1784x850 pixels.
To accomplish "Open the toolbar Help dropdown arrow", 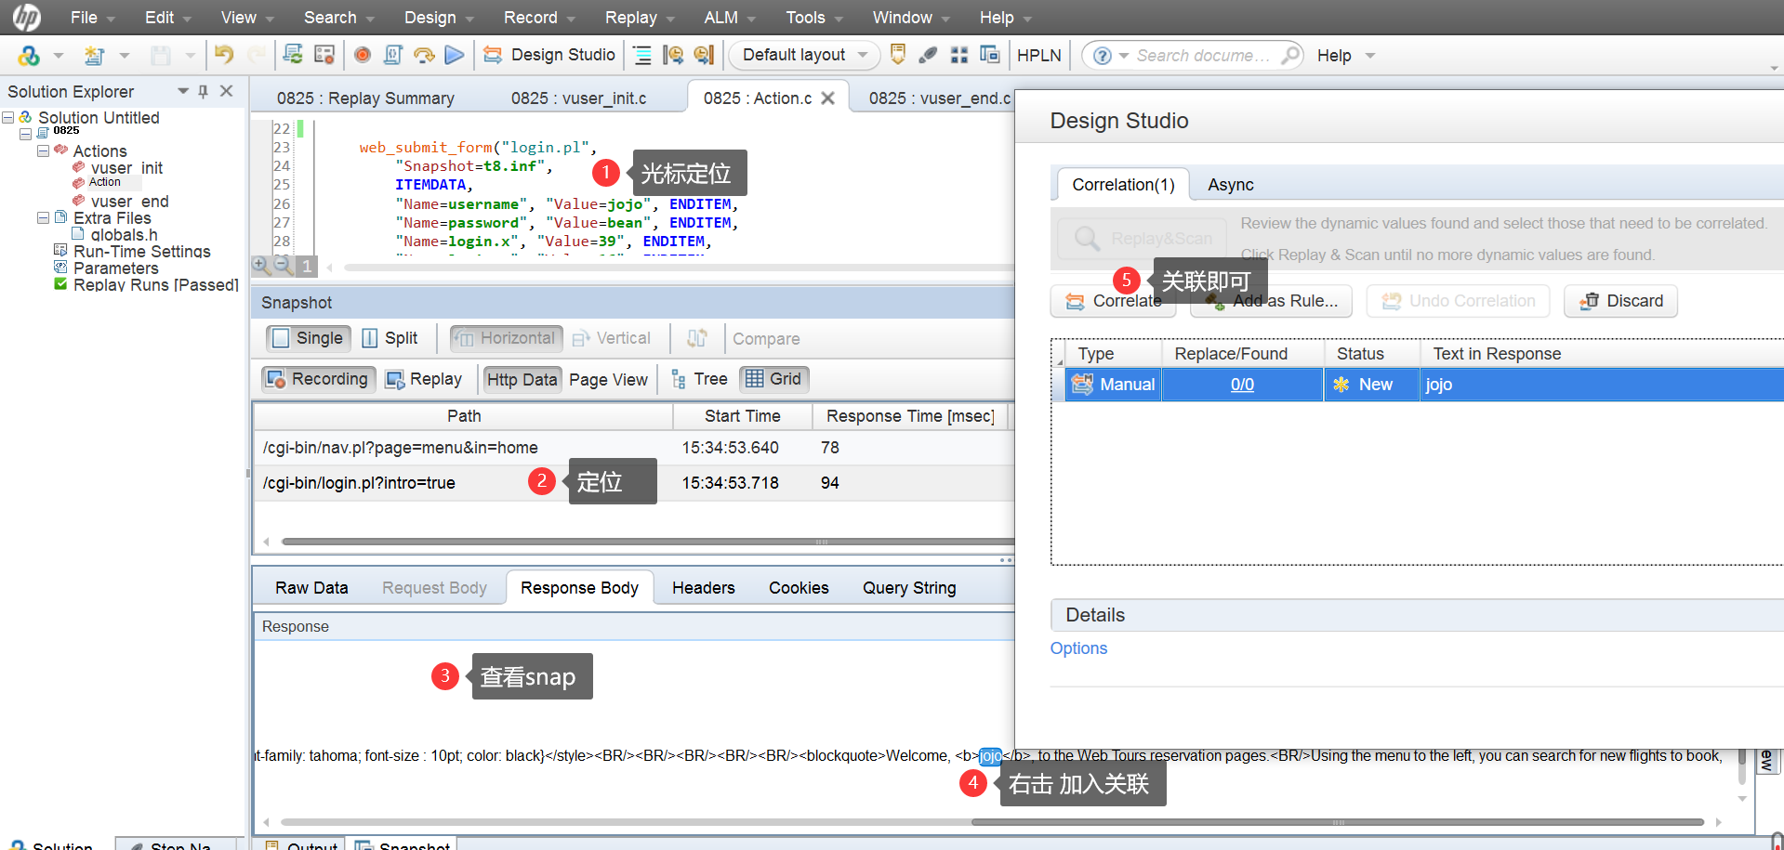I will pos(1369,56).
